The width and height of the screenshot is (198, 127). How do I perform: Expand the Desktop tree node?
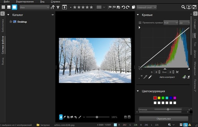[x=11, y=22]
